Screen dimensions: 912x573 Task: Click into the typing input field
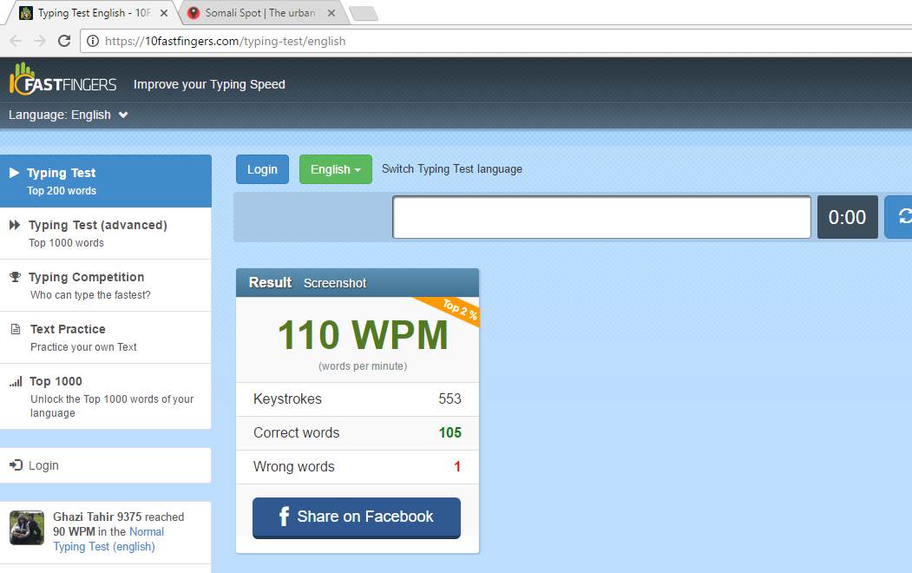(601, 217)
